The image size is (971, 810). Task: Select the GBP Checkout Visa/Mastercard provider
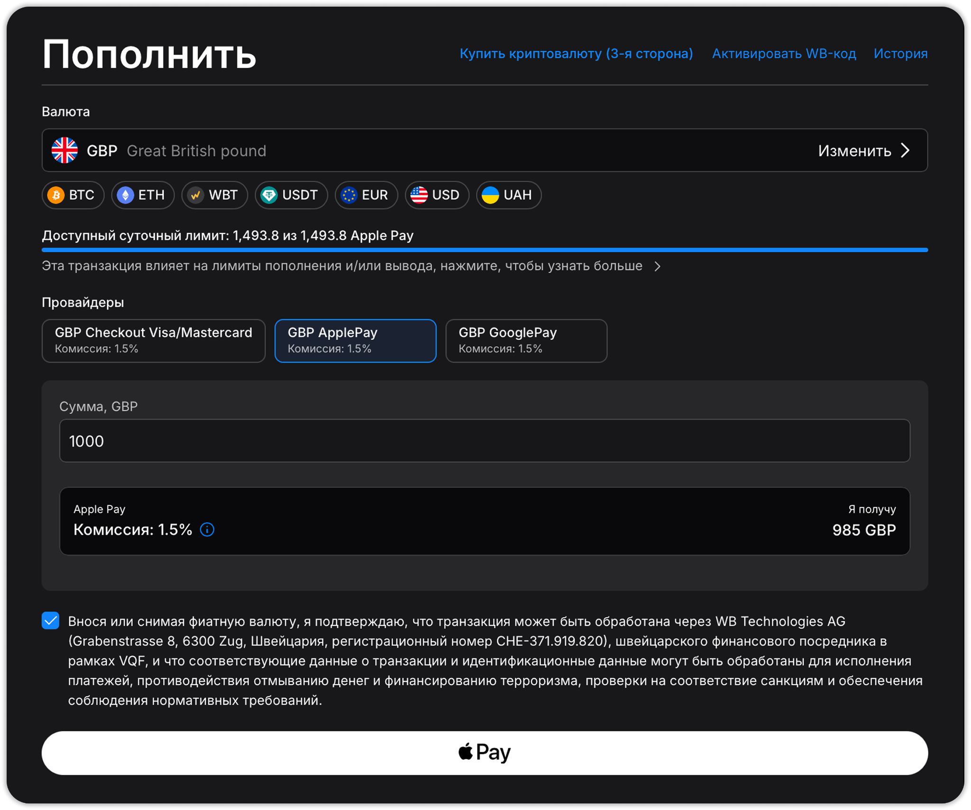[x=154, y=341]
